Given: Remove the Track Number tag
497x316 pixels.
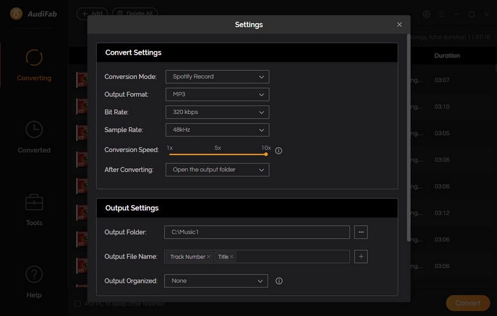Looking at the screenshot, I should (208, 257).
